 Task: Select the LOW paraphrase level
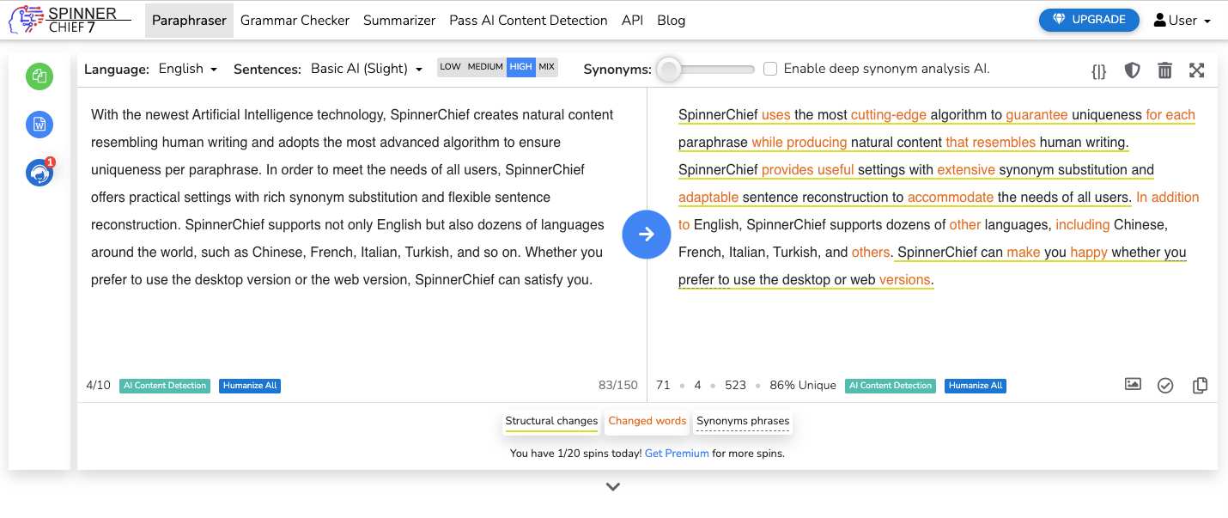click(x=450, y=67)
